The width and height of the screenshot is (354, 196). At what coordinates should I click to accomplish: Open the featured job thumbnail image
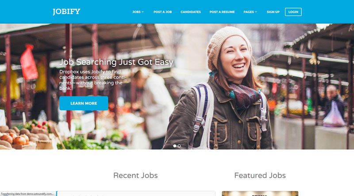click(x=260, y=193)
